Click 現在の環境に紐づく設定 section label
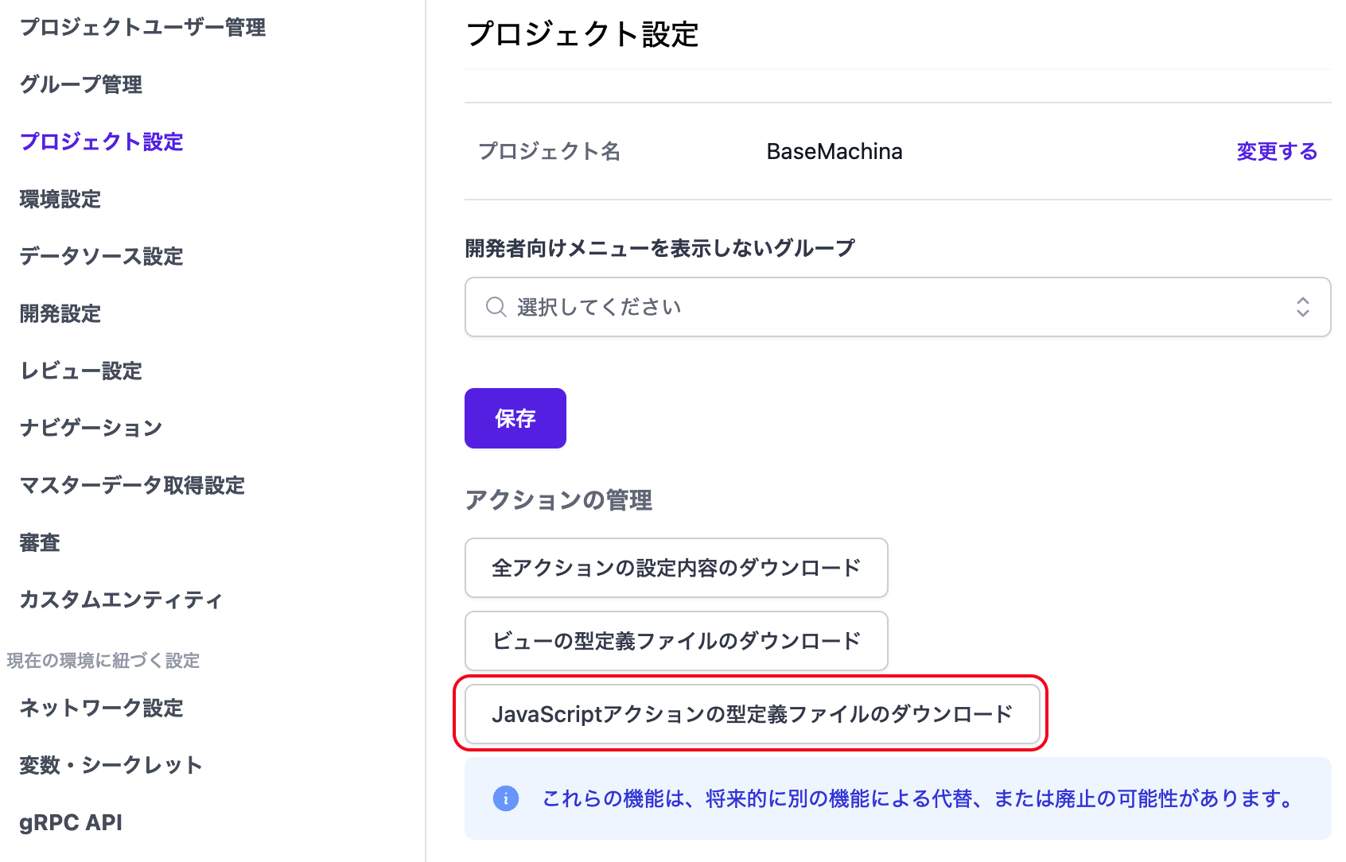The image size is (1346, 862). [x=103, y=660]
